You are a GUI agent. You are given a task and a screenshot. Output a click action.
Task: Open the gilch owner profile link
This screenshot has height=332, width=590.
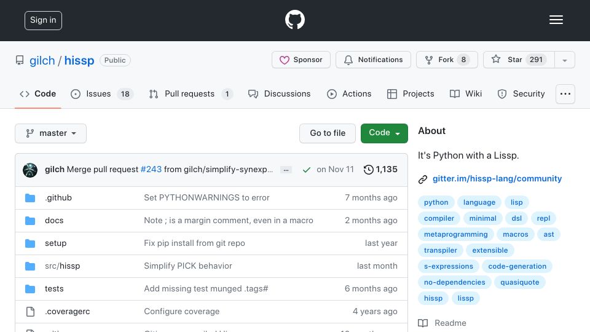click(42, 60)
